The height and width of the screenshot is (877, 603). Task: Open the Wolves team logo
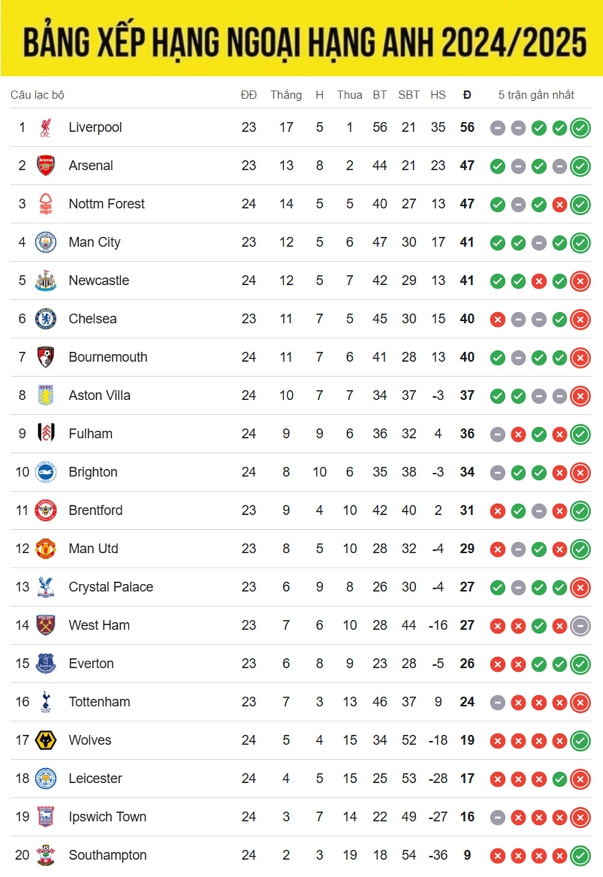click(x=46, y=740)
